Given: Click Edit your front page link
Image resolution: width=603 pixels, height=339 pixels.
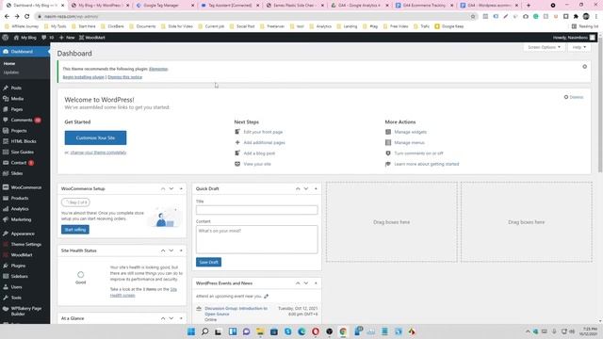Looking at the screenshot, I should click(263, 132).
